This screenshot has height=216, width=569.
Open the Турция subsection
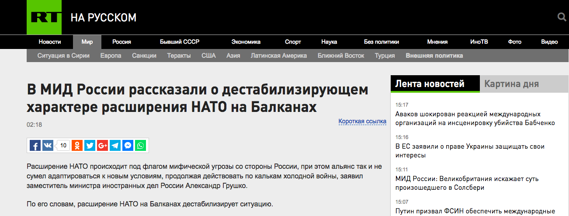pos(385,56)
